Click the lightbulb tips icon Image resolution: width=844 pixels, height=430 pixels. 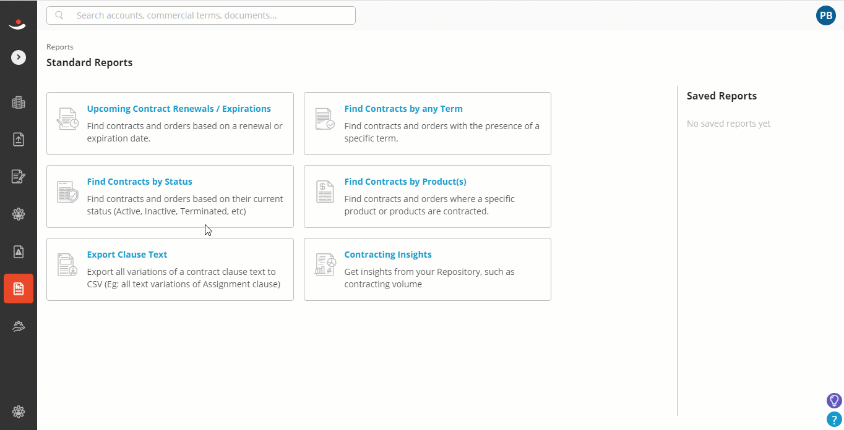pyautogui.click(x=834, y=400)
